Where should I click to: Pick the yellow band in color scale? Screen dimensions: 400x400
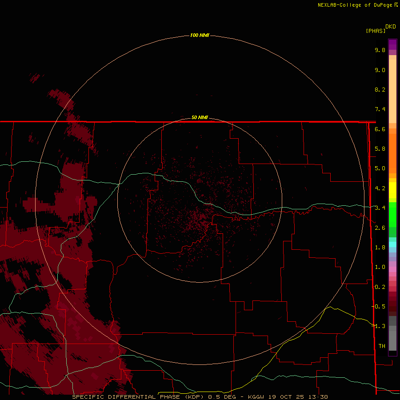point(392,190)
